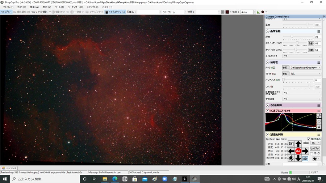This screenshot has height=183, width=326.
Task: Collapse the 望遠鏡制御 section
Action: tap(268, 135)
